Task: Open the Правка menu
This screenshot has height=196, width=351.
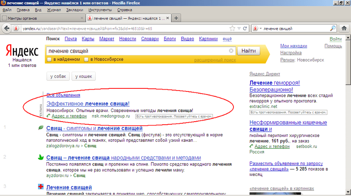Action: (x=23, y=10)
